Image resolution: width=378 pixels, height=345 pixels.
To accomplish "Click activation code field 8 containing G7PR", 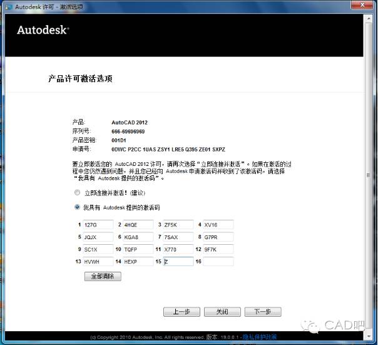I will point(218,237).
